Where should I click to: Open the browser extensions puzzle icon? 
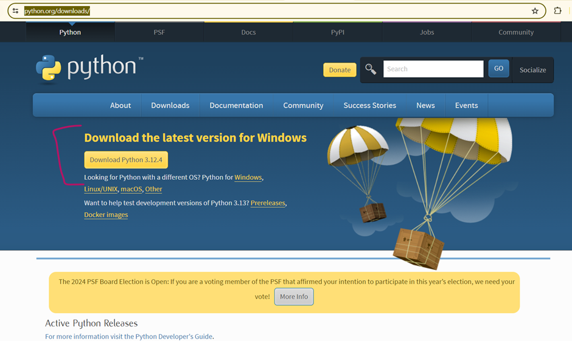pos(557,10)
